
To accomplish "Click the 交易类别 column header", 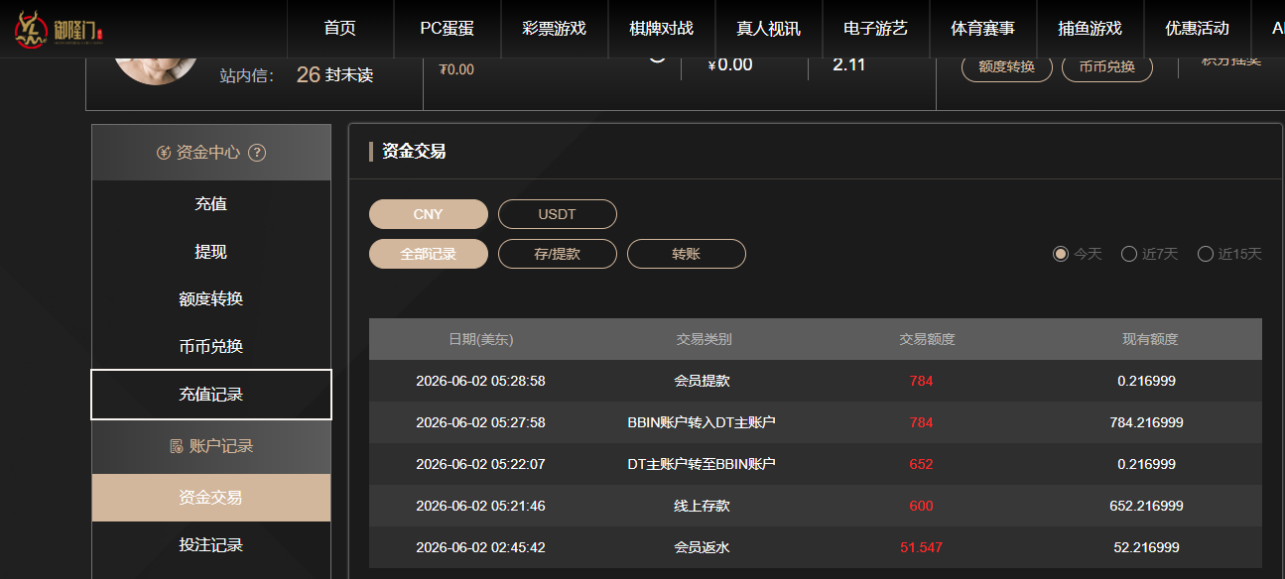I will click(704, 339).
